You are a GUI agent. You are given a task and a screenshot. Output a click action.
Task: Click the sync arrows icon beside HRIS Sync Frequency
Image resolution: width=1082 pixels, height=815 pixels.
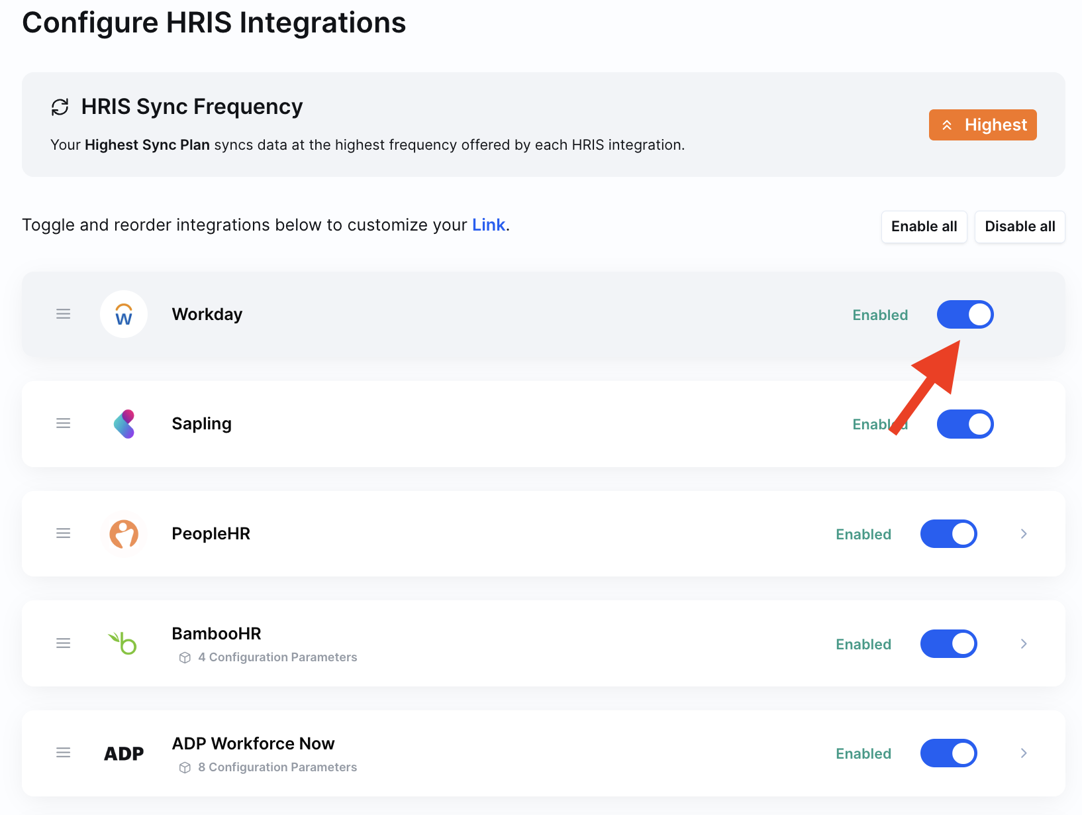(60, 107)
